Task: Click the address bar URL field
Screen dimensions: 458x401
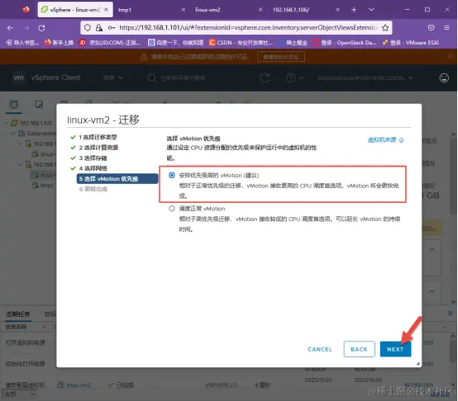Action: click(248, 28)
